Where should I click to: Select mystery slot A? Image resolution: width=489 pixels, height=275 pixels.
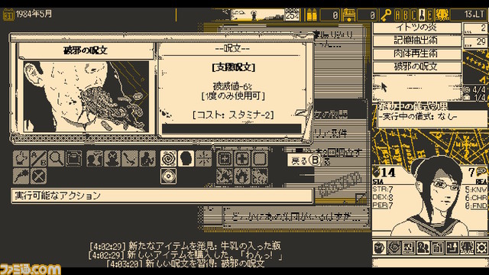[397, 15]
